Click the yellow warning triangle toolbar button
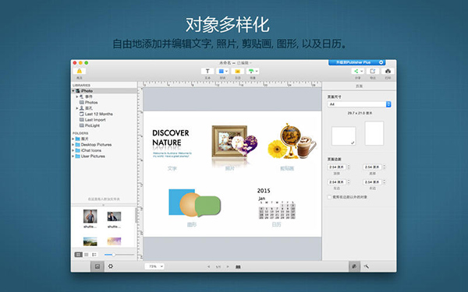This screenshot has width=468, height=292. coord(80,71)
